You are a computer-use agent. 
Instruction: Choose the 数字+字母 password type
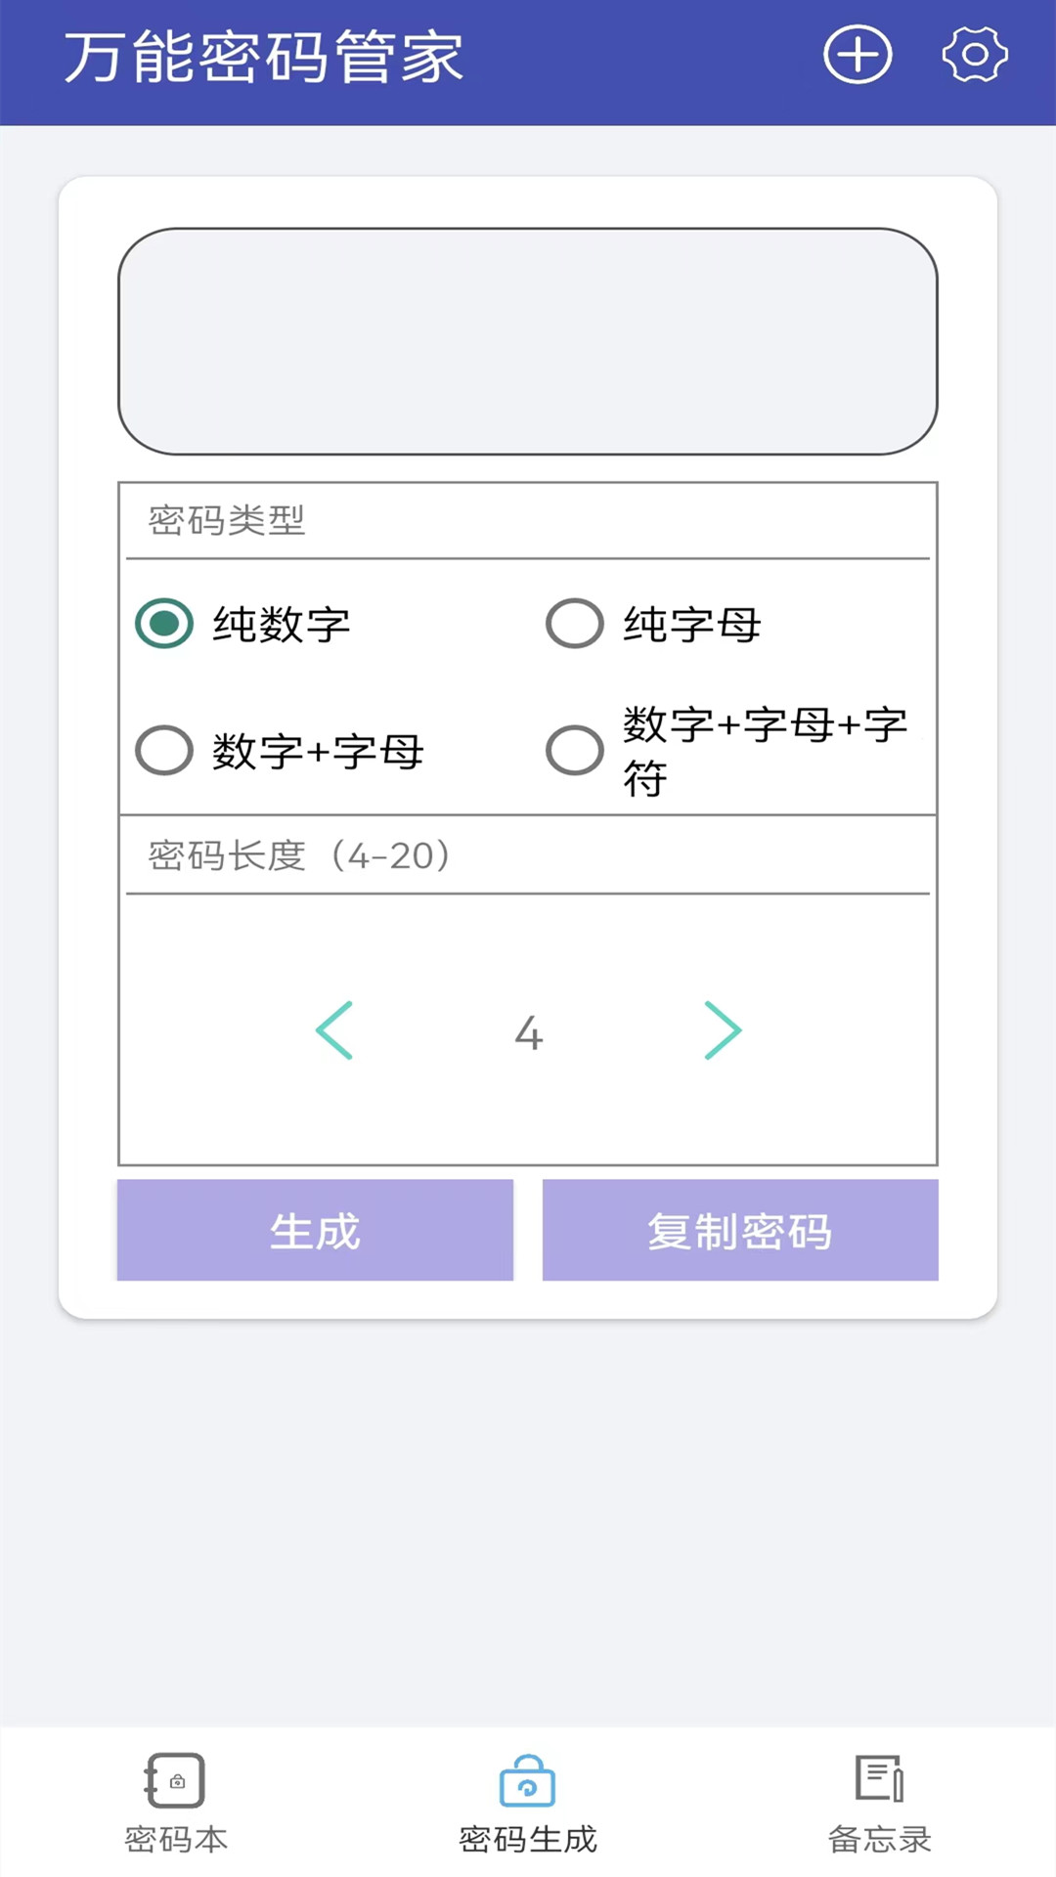[164, 751]
